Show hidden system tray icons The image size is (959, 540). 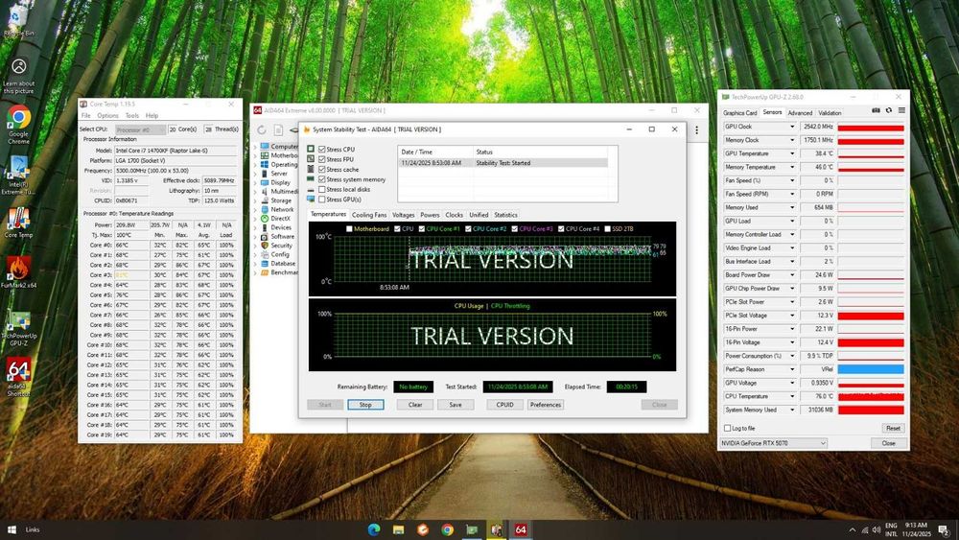coord(852,529)
